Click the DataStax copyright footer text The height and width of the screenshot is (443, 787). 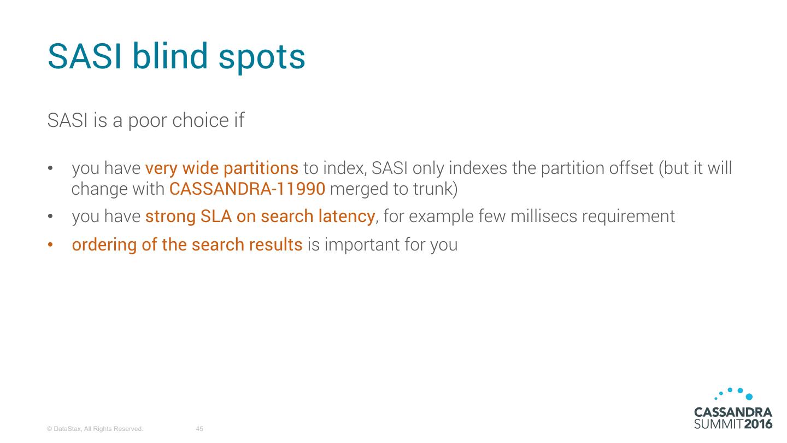coord(95,429)
